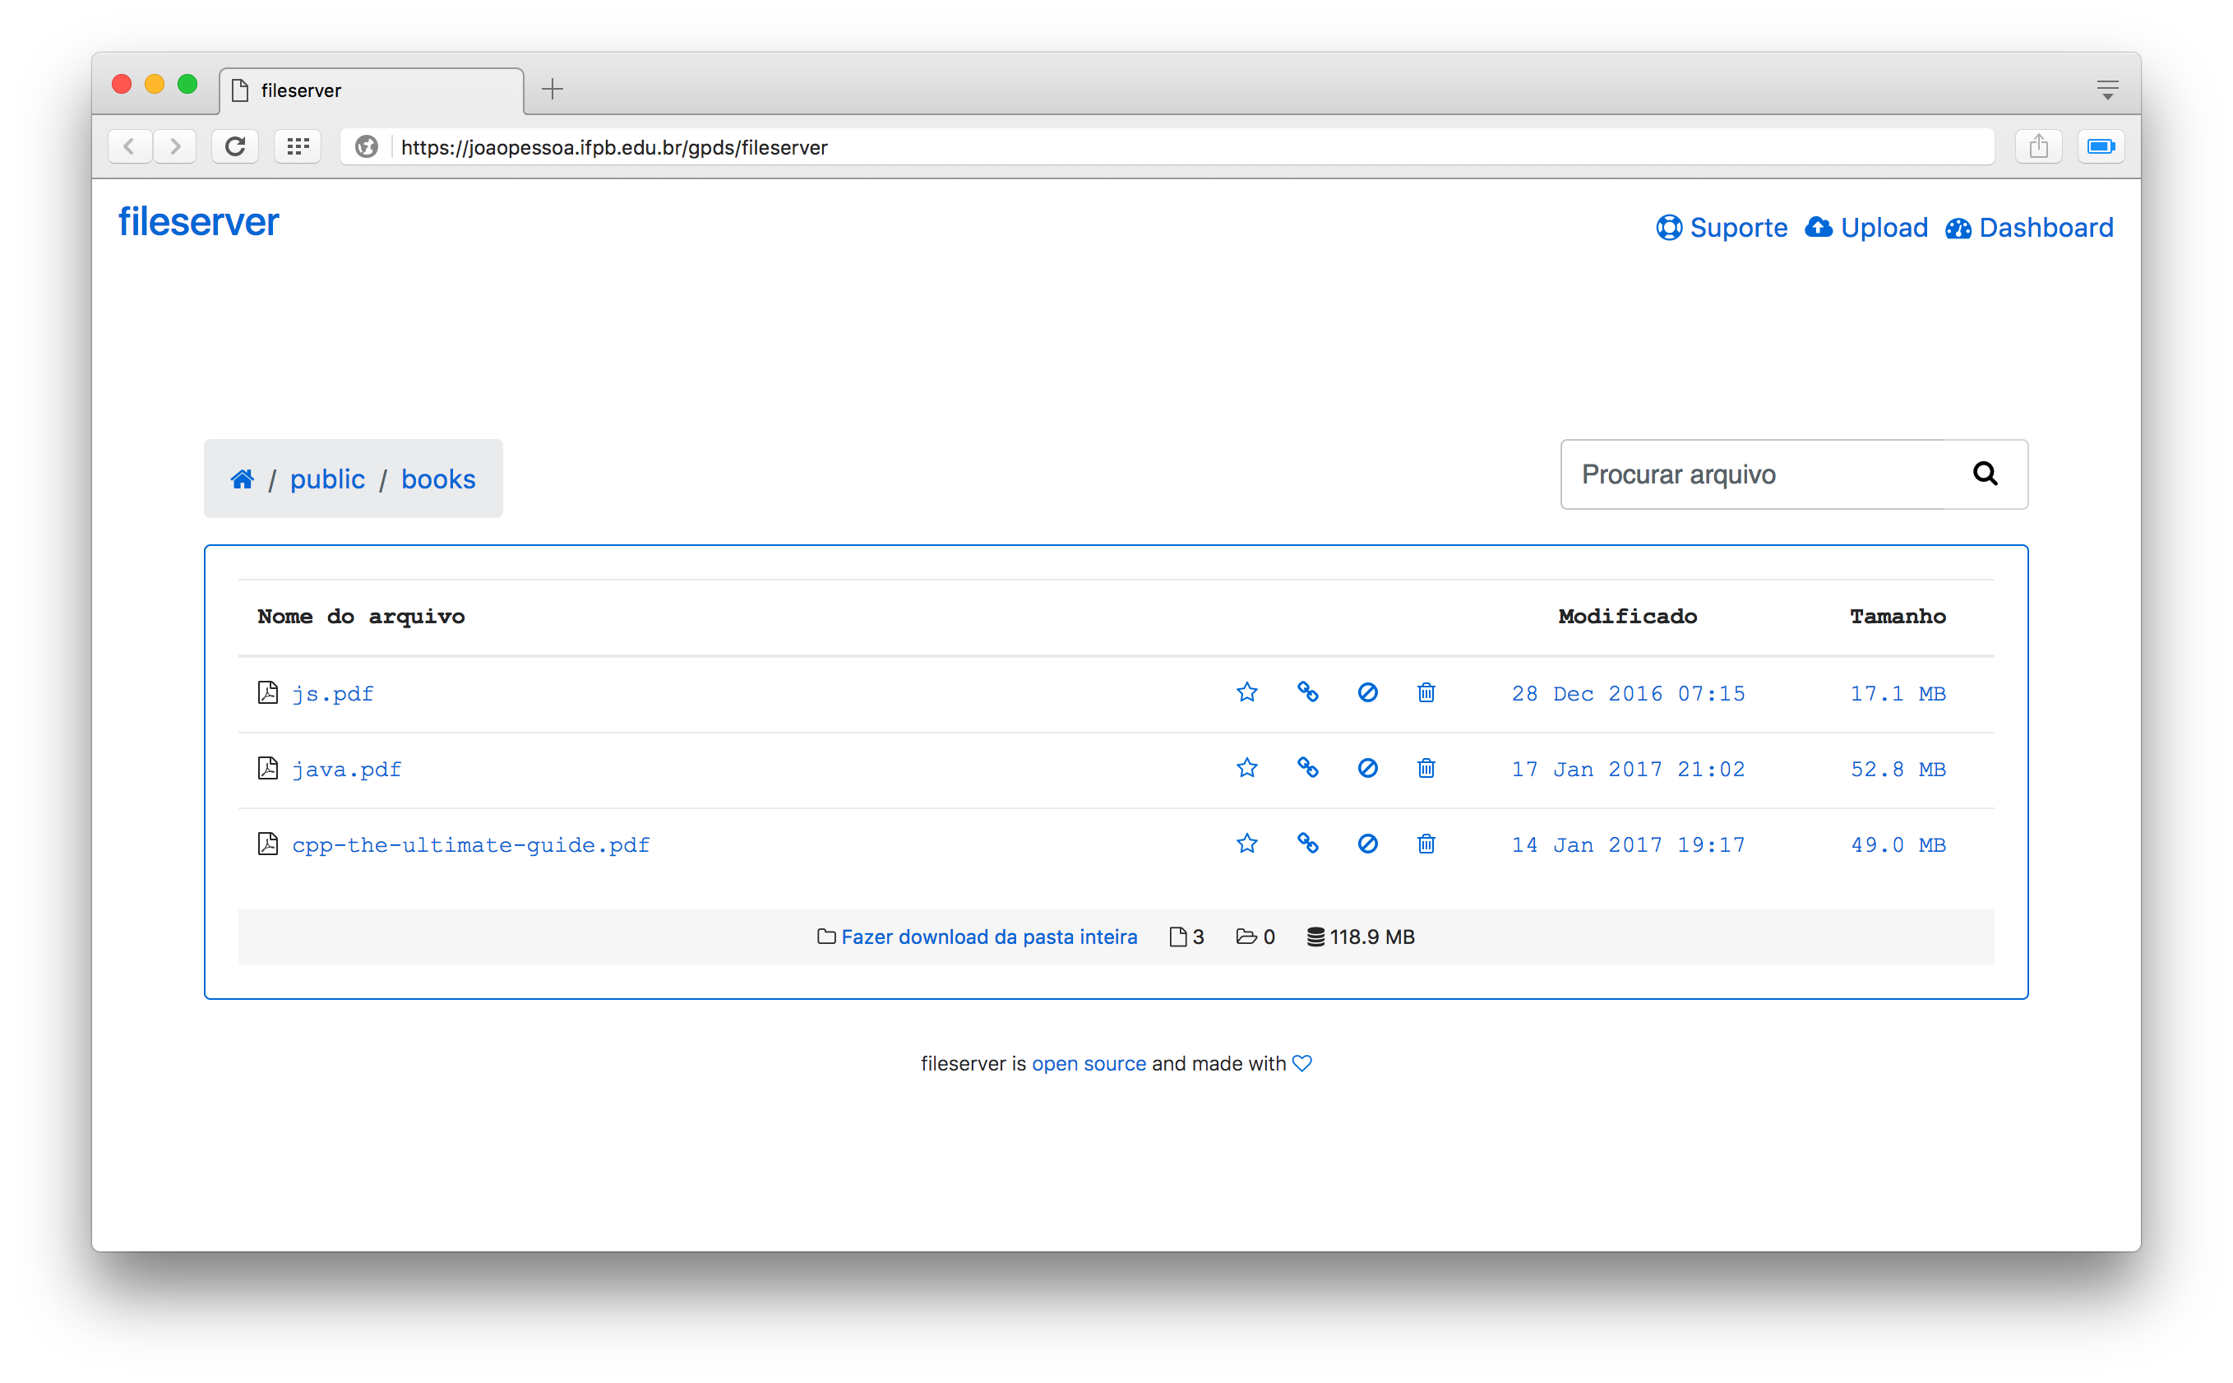The height and width of the screenshot is (1383, 2233).
Task: Open cpp-the-ultimate-guide.pdf file
Action: pos(471,844)
